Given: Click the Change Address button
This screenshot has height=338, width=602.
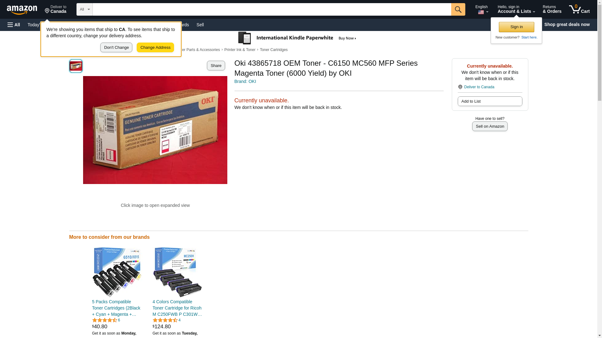Looking at the screenshot, I should click(x=155, y=48).
